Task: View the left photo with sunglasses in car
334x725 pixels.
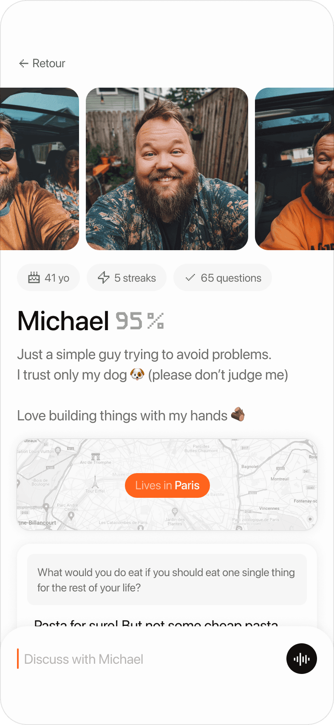Action: (40, 169)
